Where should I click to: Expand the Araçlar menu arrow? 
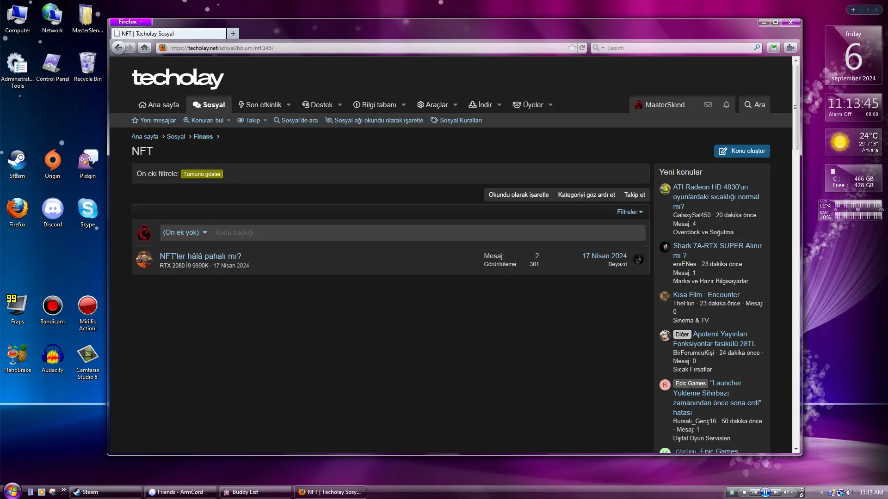[455, 105]
